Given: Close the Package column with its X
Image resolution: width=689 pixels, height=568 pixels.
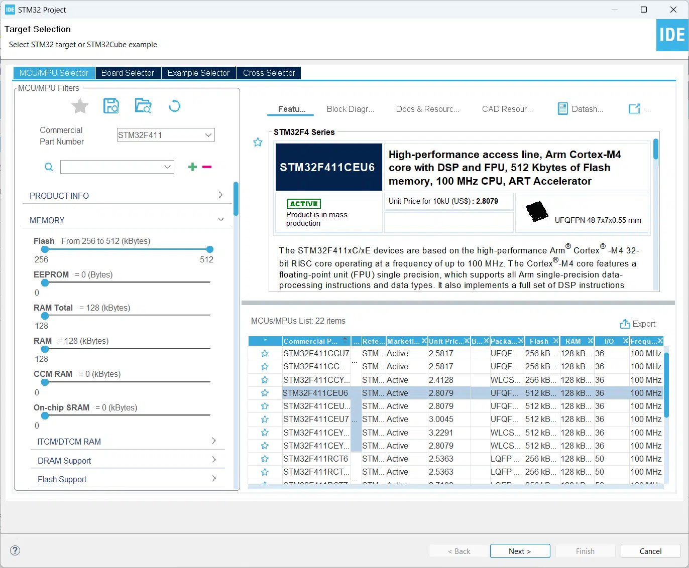Looking at the screenshot, I should click(x=521, y=341).
